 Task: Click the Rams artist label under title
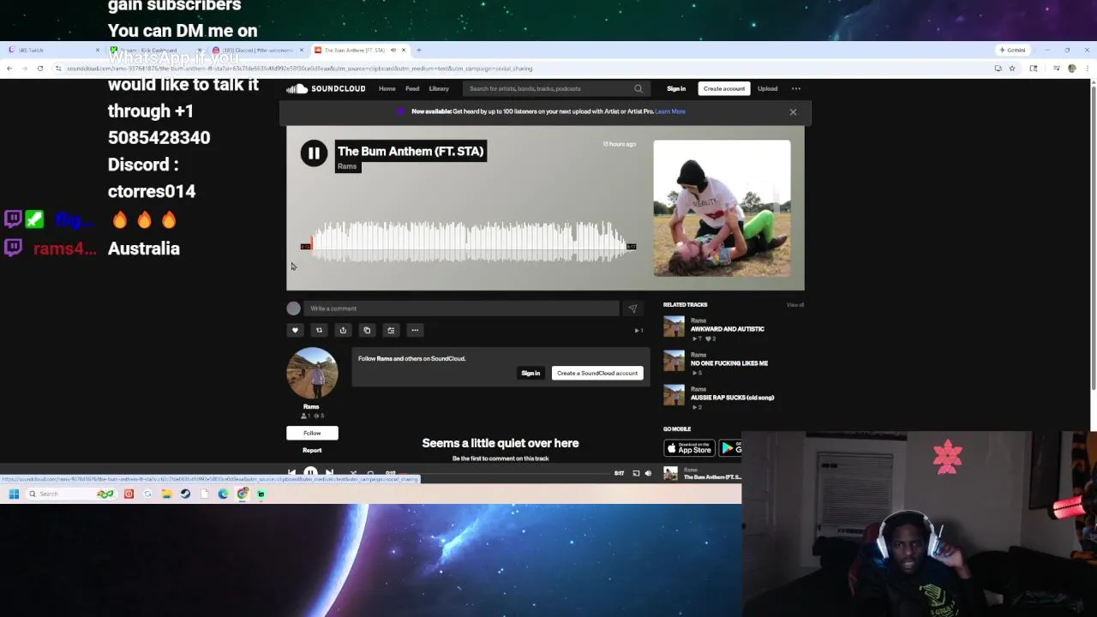(x=347, y=166)
